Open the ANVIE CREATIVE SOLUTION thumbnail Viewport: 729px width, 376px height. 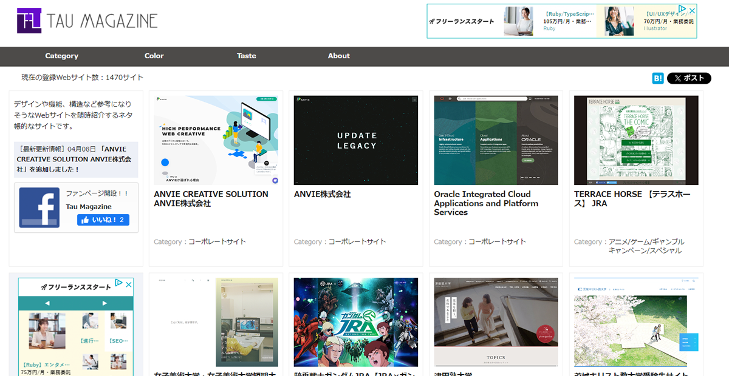coord(216,140)
